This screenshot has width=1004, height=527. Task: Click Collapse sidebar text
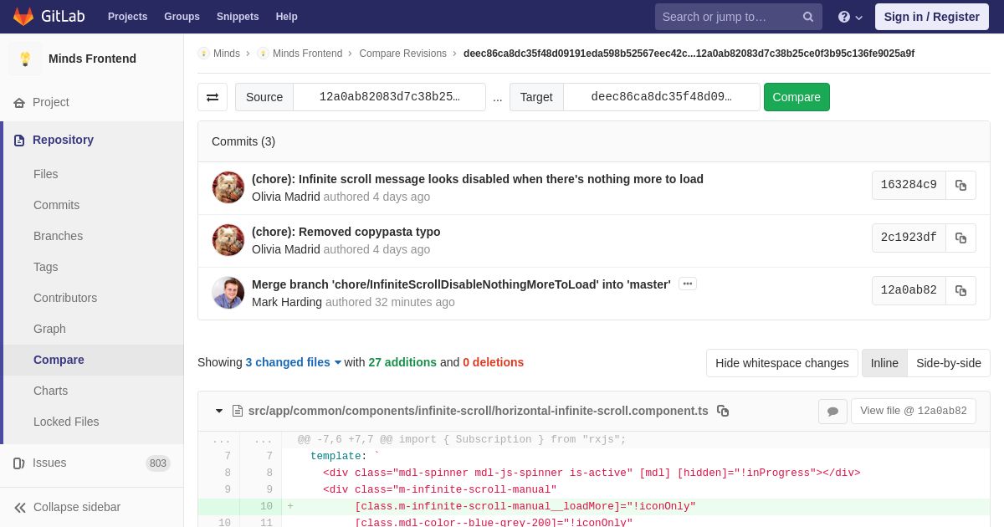tap(77, 507)
